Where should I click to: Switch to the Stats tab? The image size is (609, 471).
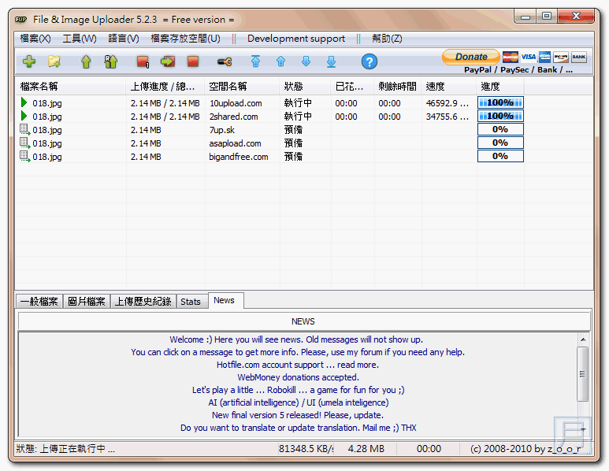pos(191,302)
